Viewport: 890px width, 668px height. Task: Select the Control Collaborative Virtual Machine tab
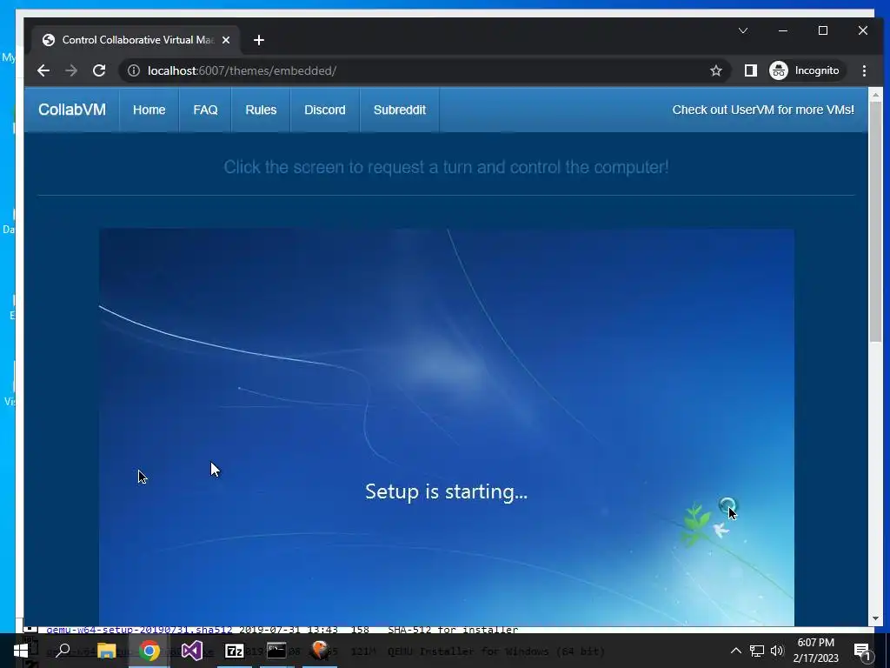point(136,40)
